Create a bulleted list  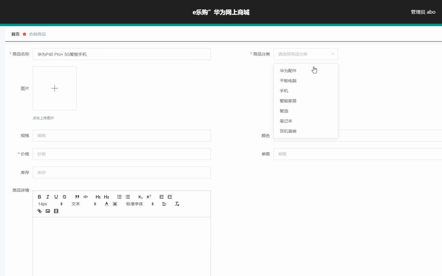click(x=128, y=197)
